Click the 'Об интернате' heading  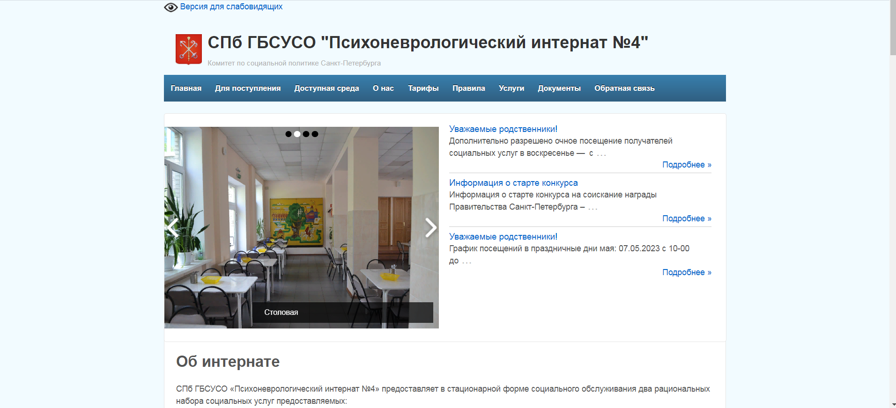point(228,362)
